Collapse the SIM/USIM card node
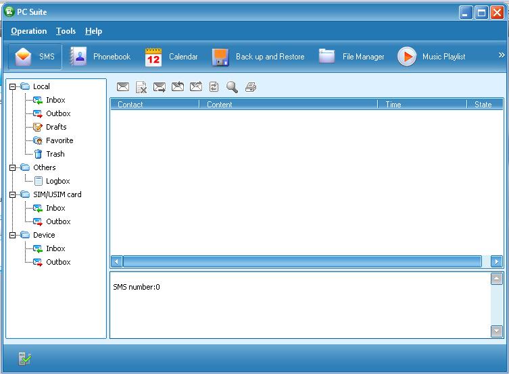This screenshot has height=374, width=509. (12, 194)
